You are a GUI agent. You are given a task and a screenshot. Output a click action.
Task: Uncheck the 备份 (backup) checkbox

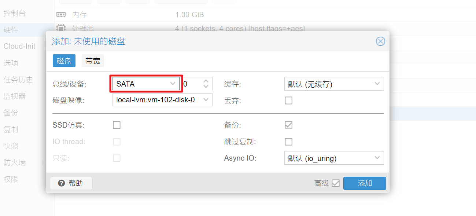click(289, 125)
